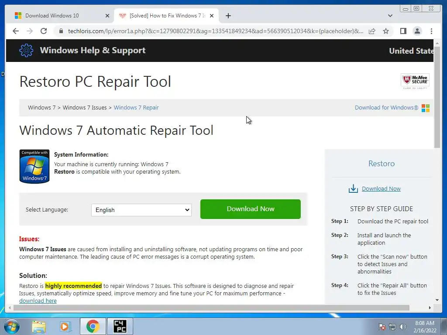Screen dimensions: 447x335
Task: Click the download here link
Action: [x=38, y=301]
